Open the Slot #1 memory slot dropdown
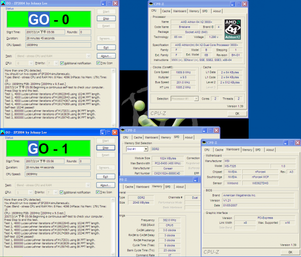Image resolution: width=301 pixels, height=257 pixels. (146, 149)
